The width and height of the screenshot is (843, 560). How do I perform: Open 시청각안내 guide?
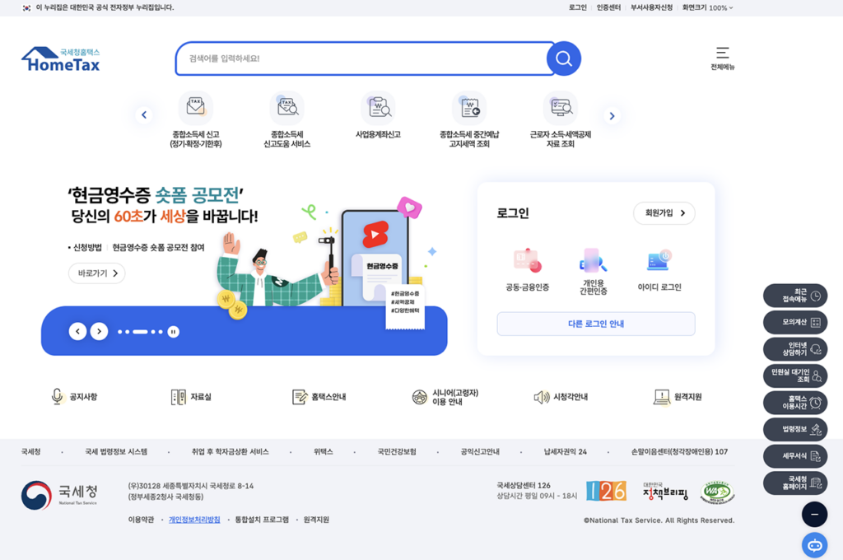(561, 397)
